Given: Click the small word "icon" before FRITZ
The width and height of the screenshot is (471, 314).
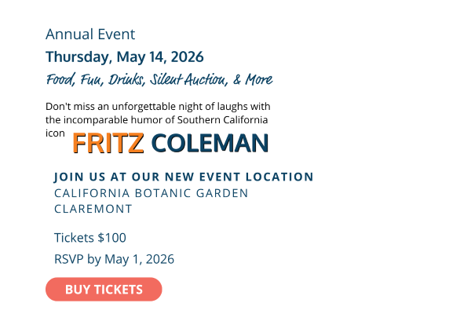Looking at the screenshot, I should click(x=55, y=133).
